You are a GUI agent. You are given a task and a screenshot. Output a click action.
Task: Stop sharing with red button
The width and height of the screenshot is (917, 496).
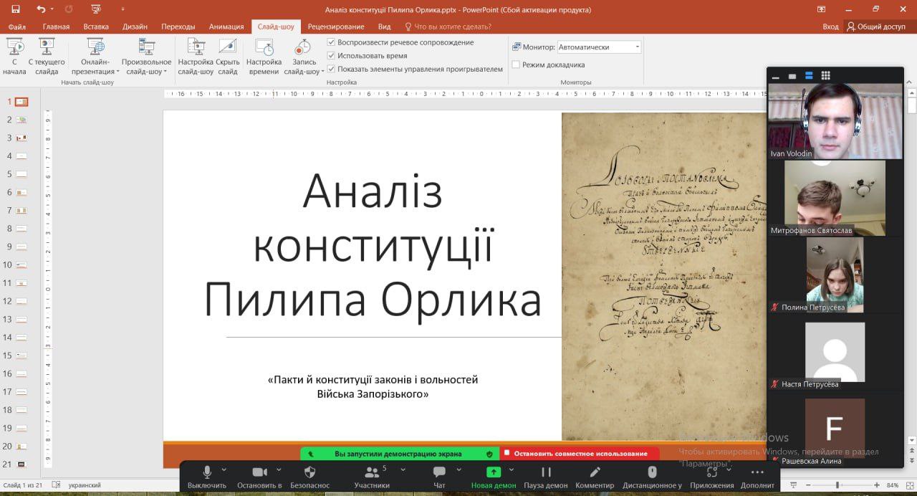point(580,454)
